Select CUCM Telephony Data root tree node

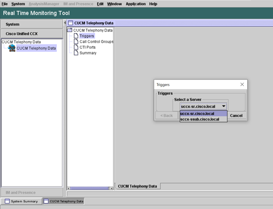tap(93, 30)
